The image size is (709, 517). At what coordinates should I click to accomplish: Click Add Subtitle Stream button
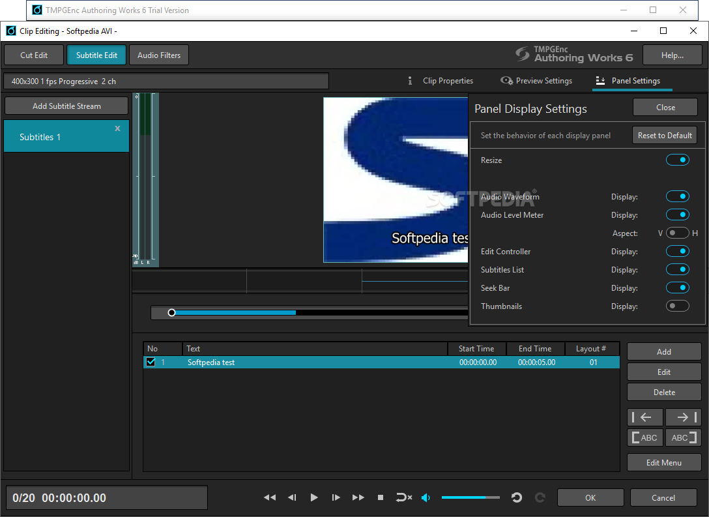click(66, 106)
